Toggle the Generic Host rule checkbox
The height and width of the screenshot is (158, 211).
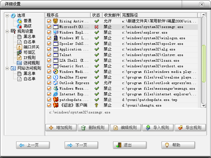[49, 66]
